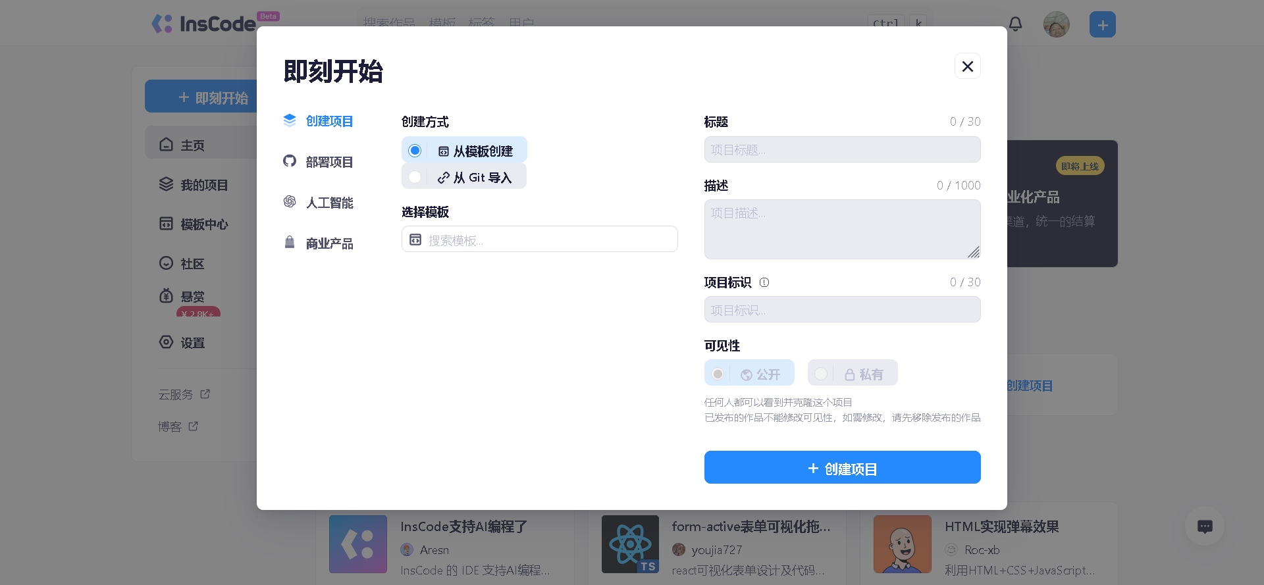Click the background 创建项目 link behind dialog

tap(1030, 386)
